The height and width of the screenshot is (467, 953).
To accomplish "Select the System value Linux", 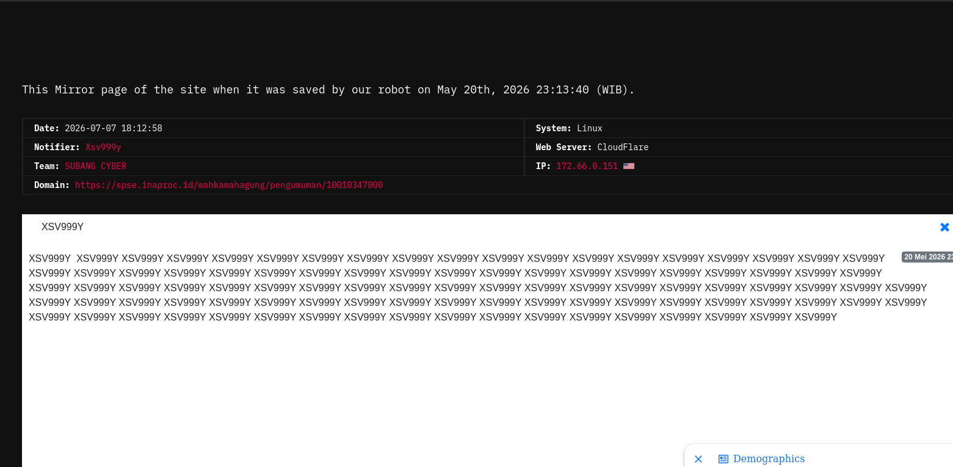I will (x=590, y=128).
